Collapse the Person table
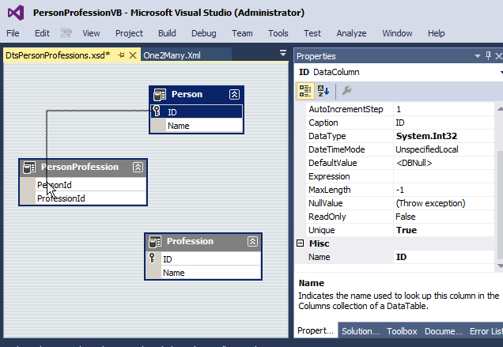Screen dimensions: 503x347 pos(234,94)
